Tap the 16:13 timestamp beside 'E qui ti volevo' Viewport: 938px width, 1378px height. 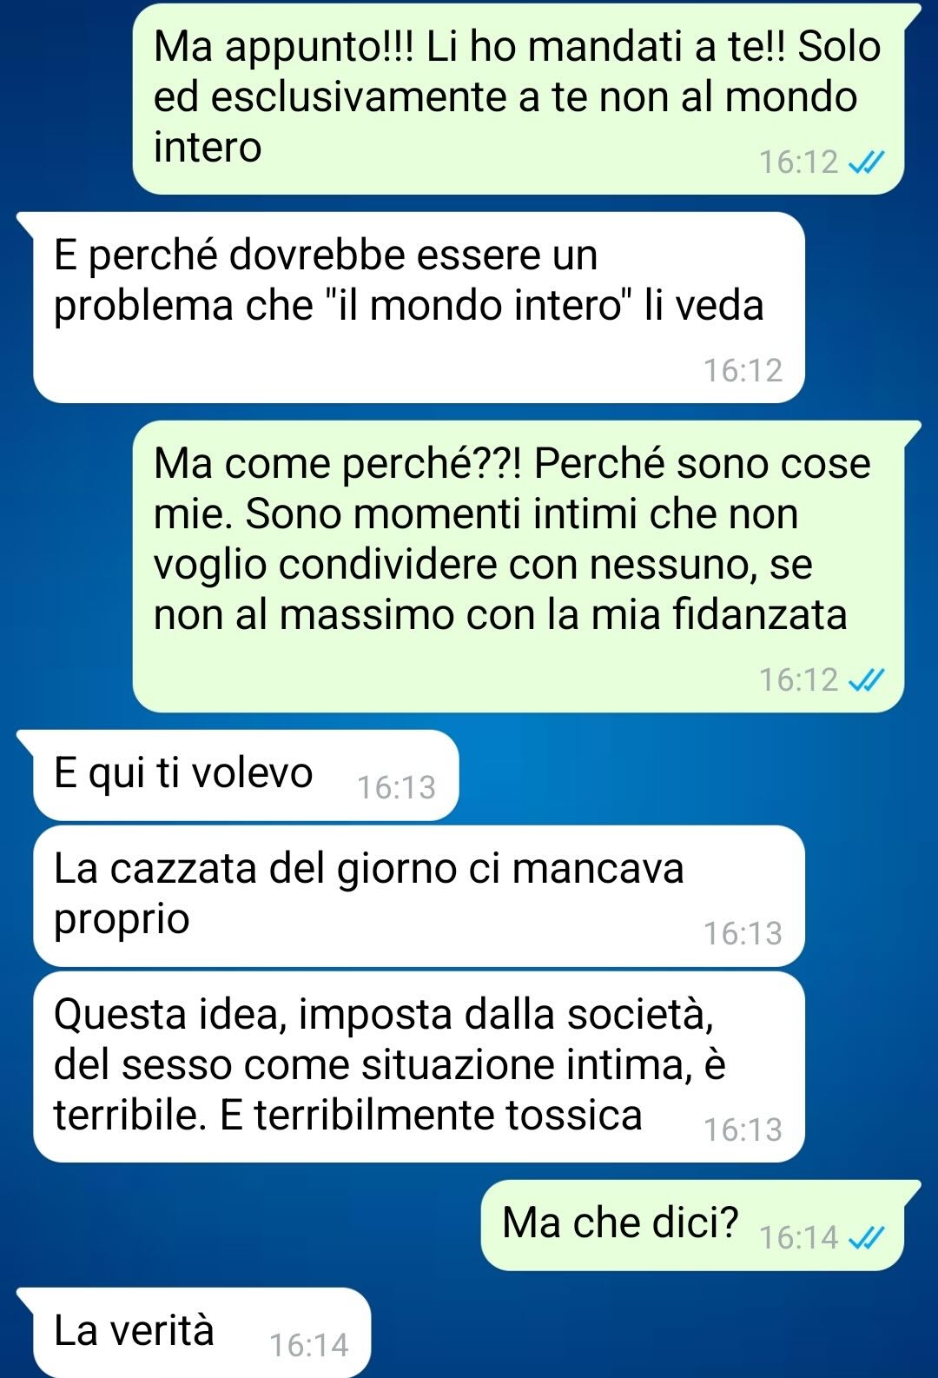coord(396,788)
